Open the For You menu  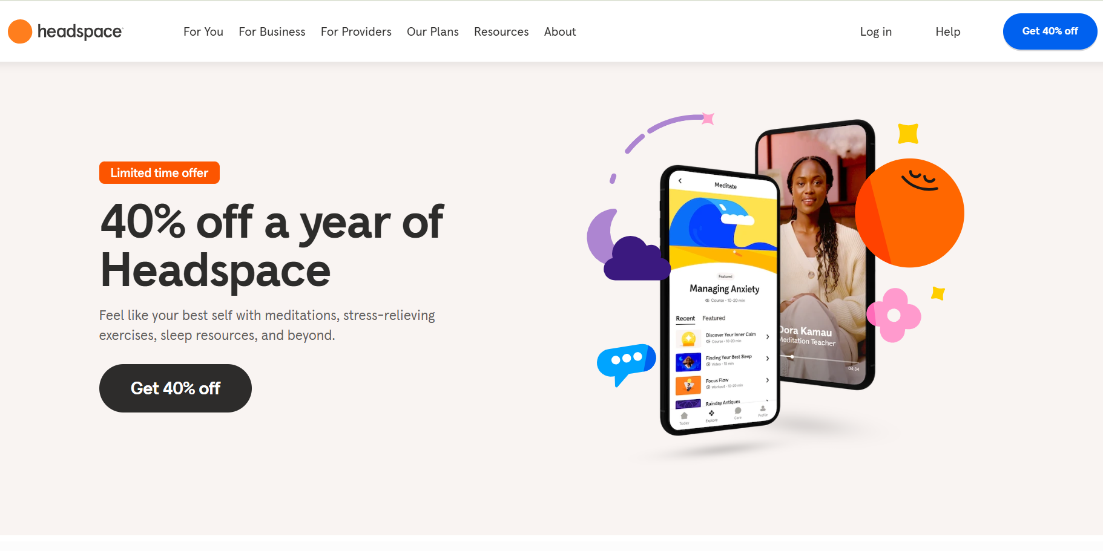[x=203, y=31]
